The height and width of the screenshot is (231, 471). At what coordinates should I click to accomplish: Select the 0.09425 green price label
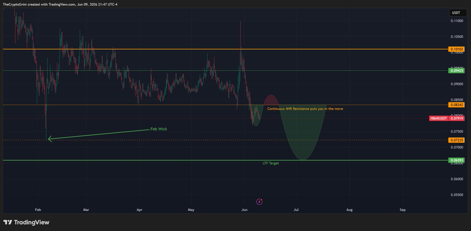tap(457, 70)
